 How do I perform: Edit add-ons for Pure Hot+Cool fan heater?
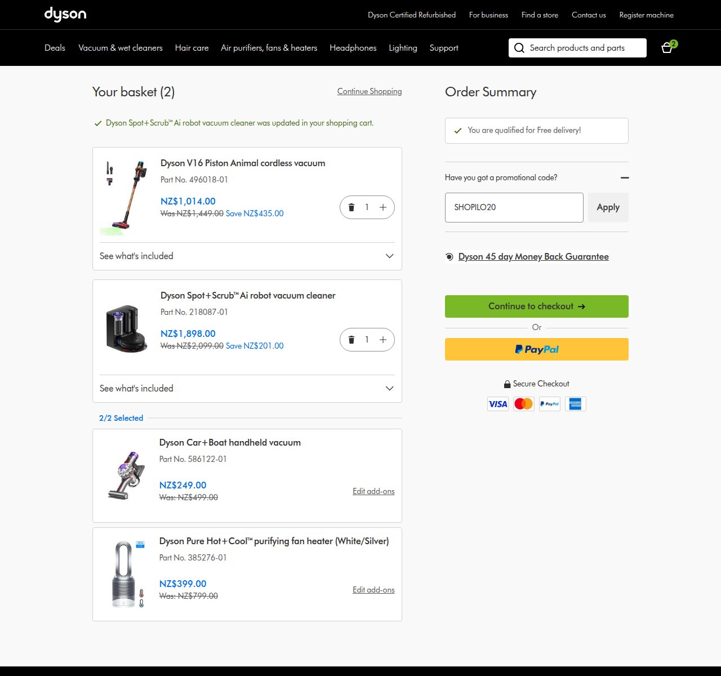373,590
